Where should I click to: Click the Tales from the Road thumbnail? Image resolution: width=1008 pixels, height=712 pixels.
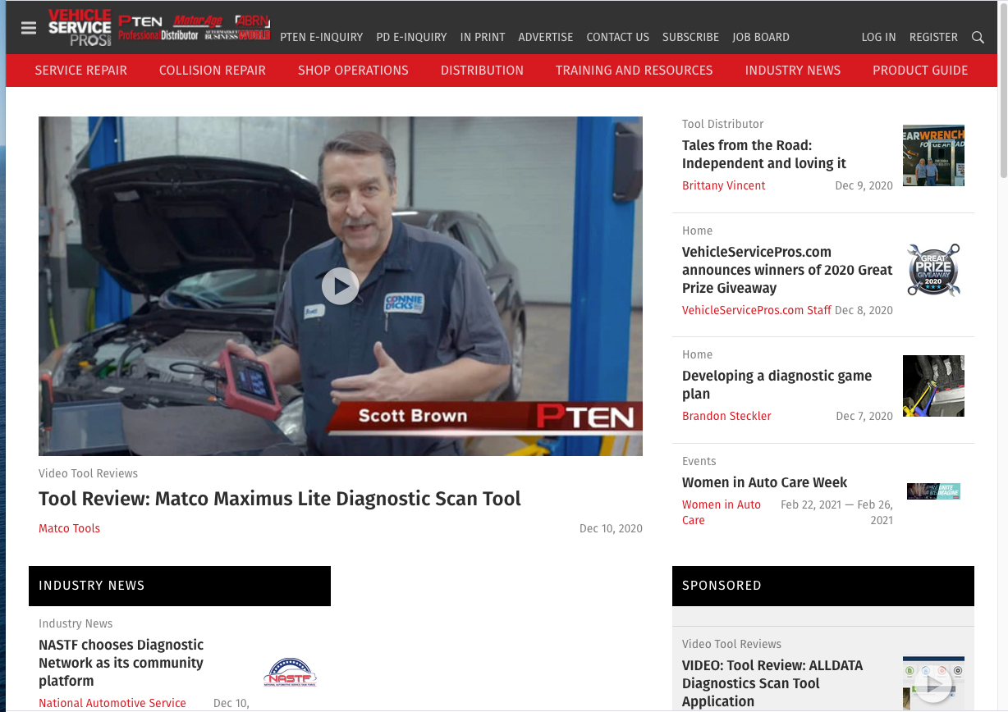pos(933,155)
